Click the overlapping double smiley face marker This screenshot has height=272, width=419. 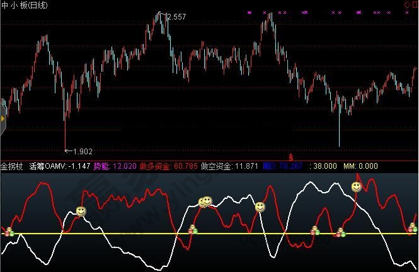coord(205,201)
